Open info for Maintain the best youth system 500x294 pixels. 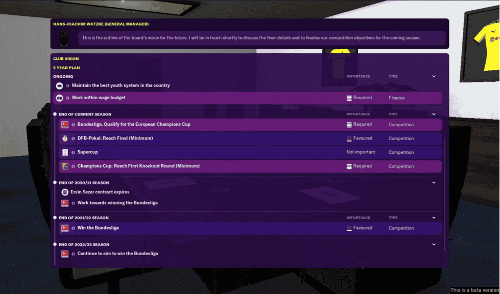(67, 86)
